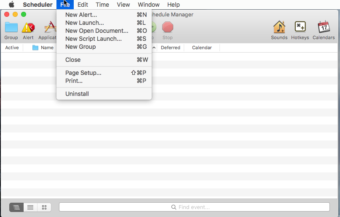The height and width of the screenshot is (217, 340).
Task: Click the red close window button
Action: (7, 14)
